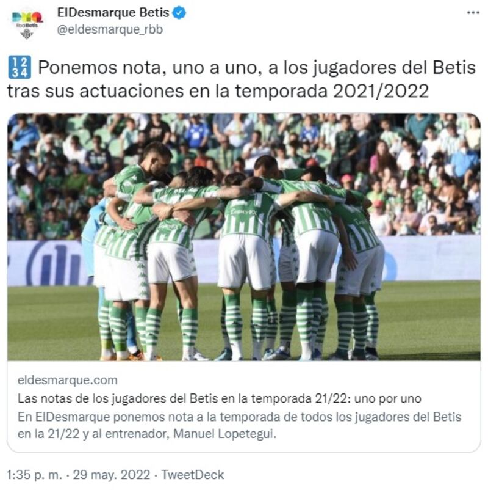Click the eldesmarque.com domain label
This screenshot has height=490, width=488.
[67, 380]
